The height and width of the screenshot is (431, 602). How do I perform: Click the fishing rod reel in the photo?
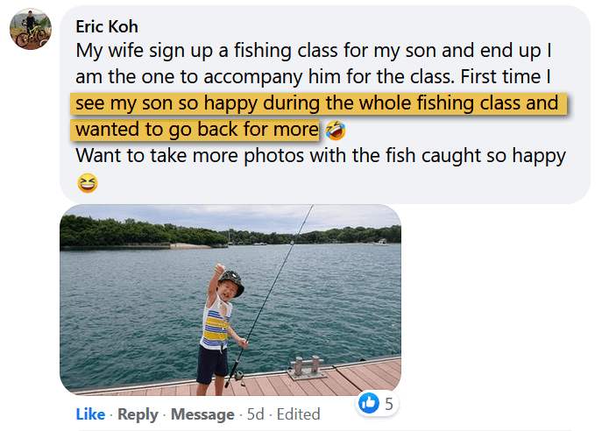click(x=237, y=374)
